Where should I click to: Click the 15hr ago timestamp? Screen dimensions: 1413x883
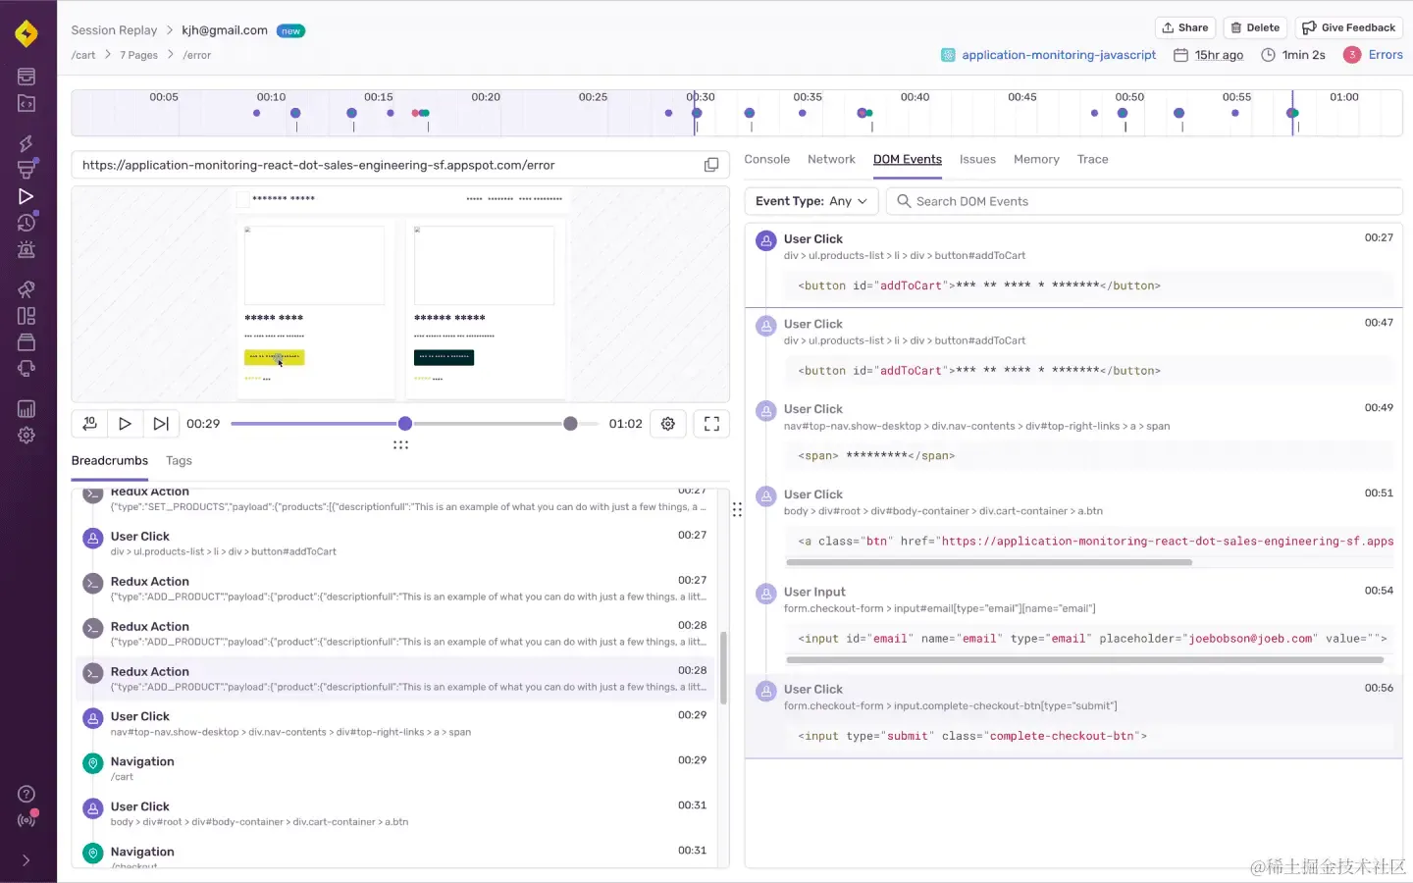pos(1219,55)
